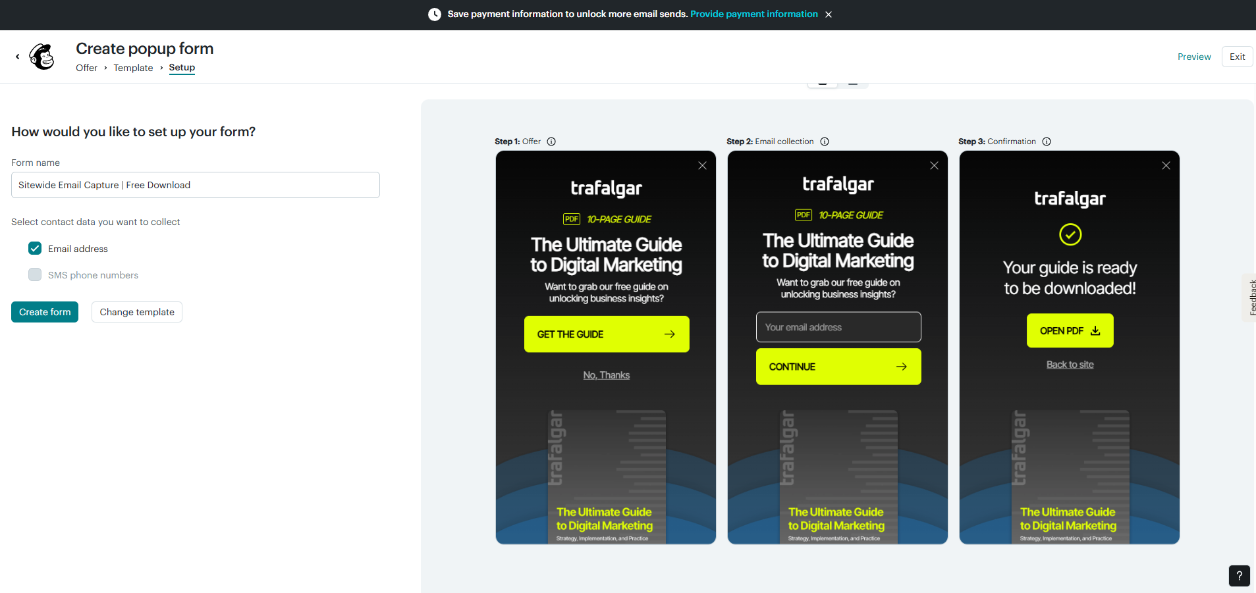Click the trafalgar logo in Step 3 popup
Image resolution: width=1256 pixels, height=593 pixels.
click(1070, 199)
